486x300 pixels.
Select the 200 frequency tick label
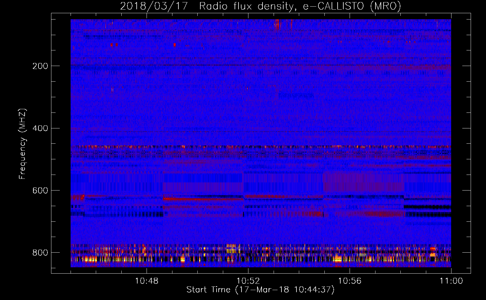[40, 66]
